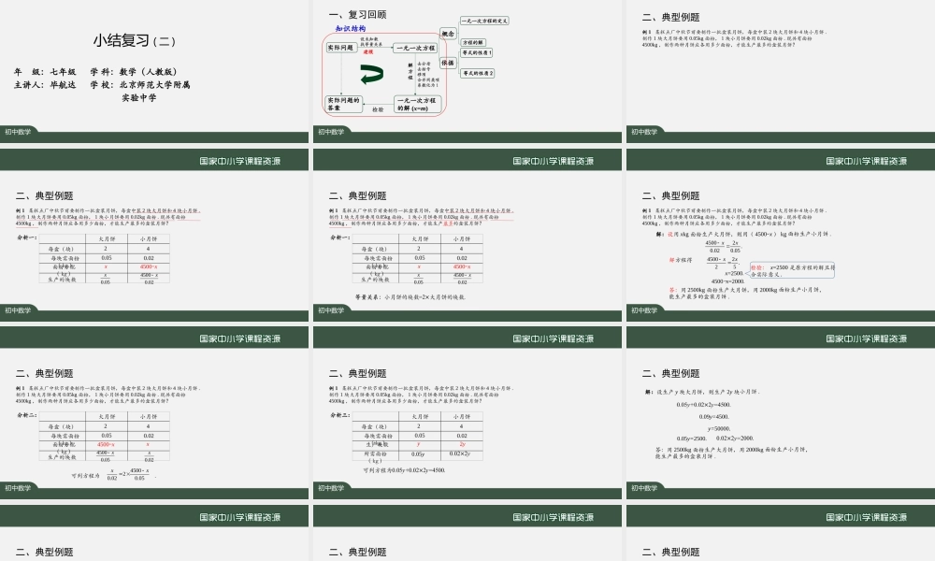
Task: Select the 方程的解 branch node
Action: (x=473, y=42)
